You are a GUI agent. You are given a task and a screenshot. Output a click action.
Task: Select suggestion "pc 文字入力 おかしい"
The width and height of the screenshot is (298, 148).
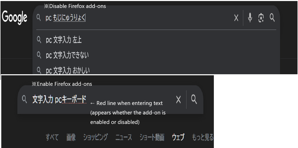point(68,70)
